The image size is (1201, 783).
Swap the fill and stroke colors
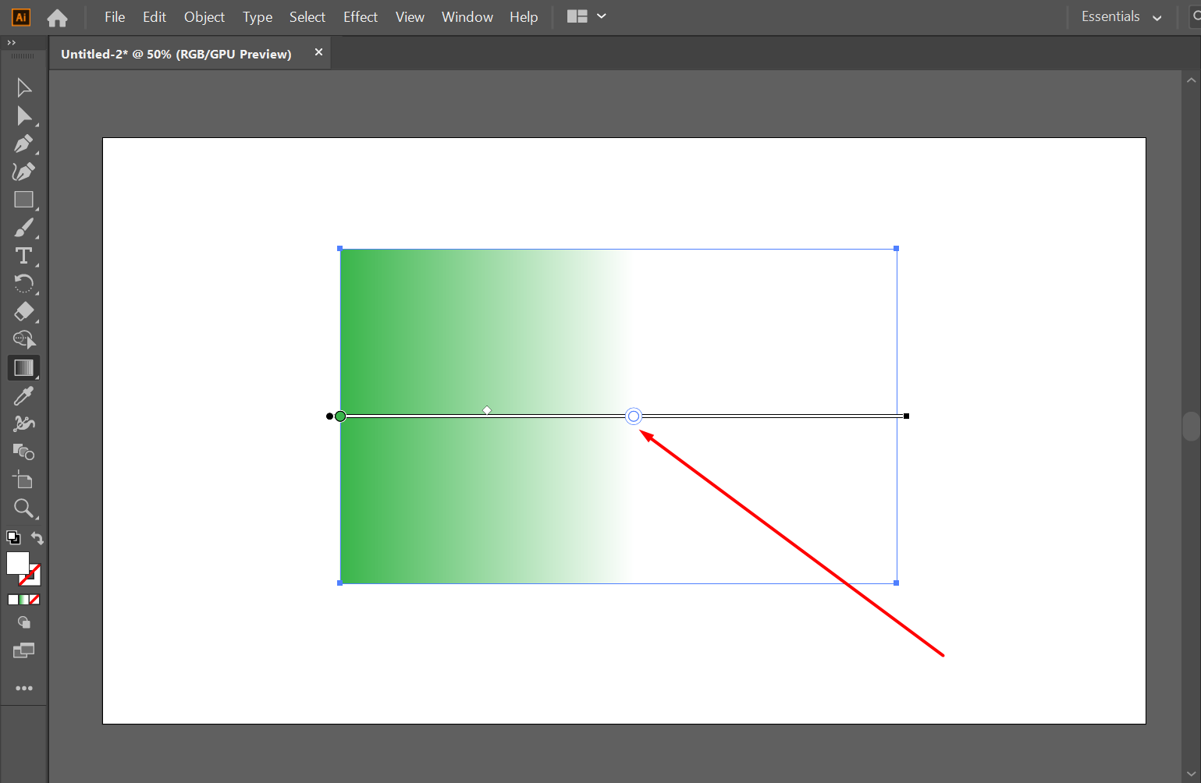(x=37, y=537)
